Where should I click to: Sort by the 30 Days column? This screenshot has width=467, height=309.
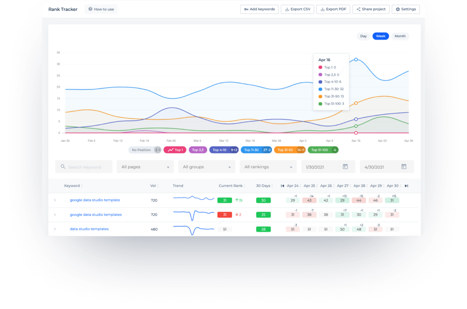click(272, 186)
